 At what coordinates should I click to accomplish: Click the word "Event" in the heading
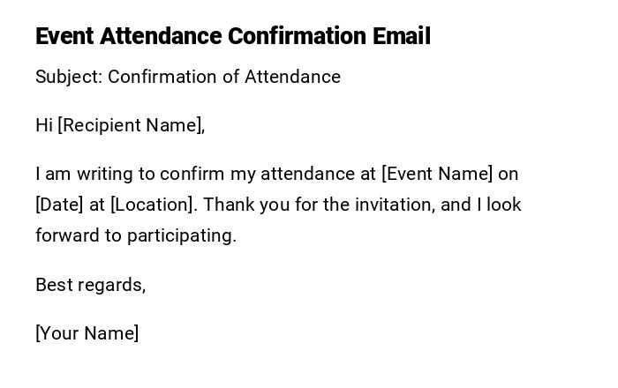[x=64, y=37]
